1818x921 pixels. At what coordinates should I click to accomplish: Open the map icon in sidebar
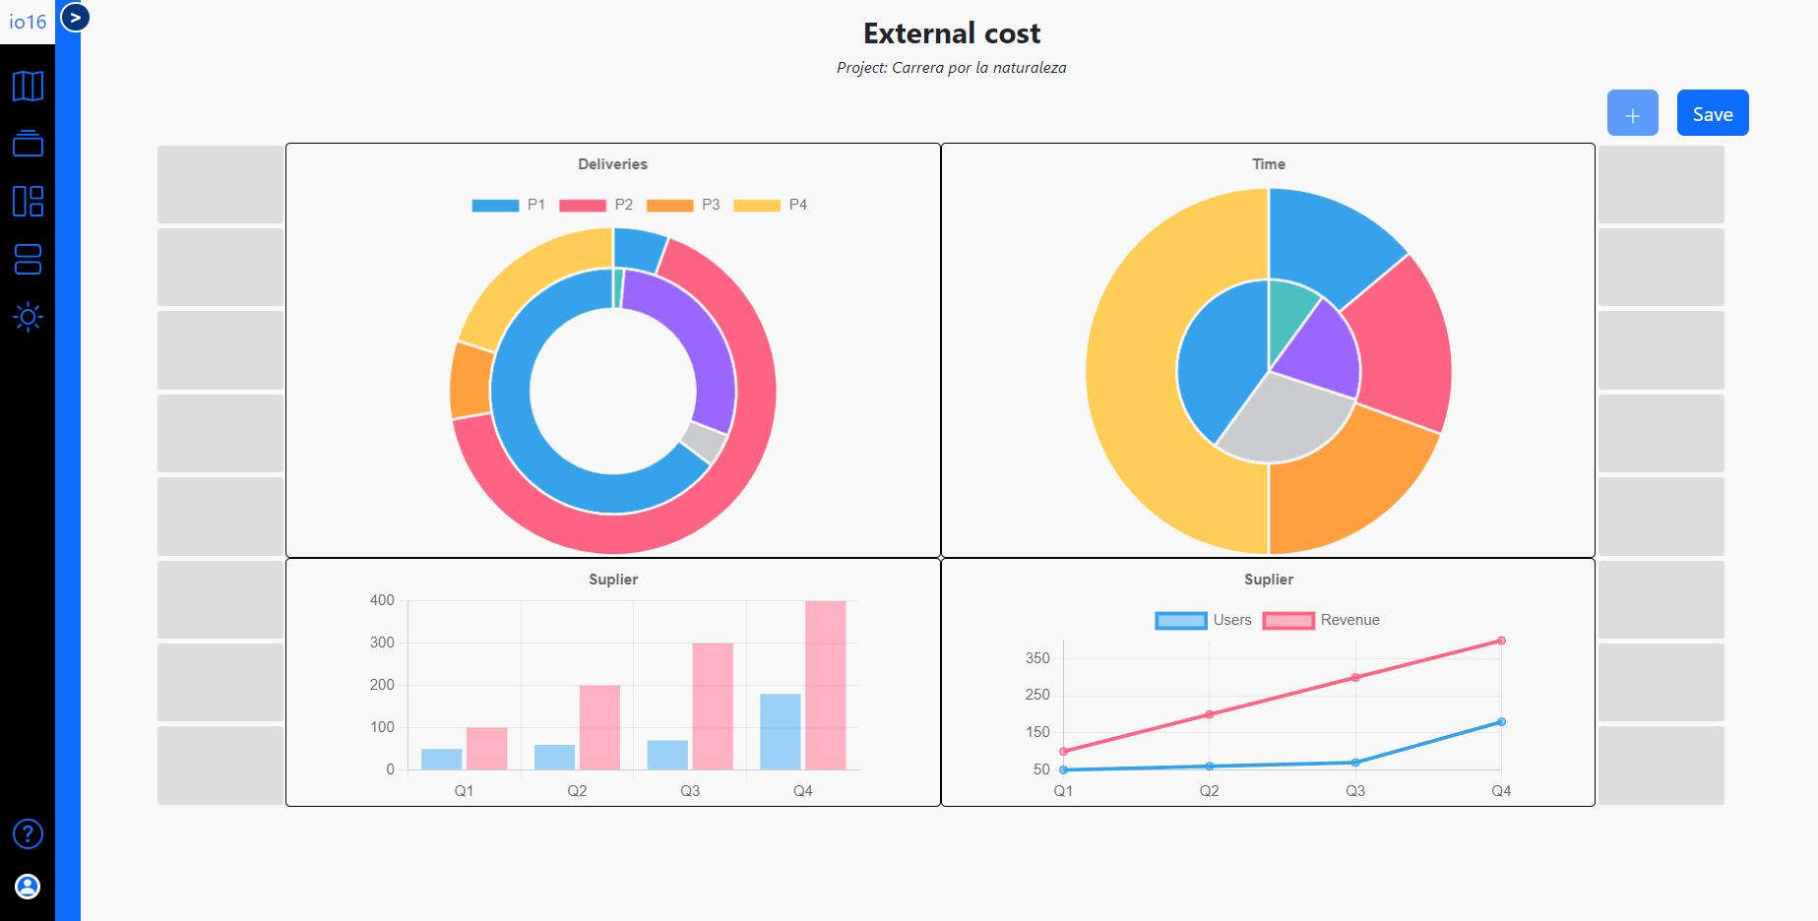[28, 87]
